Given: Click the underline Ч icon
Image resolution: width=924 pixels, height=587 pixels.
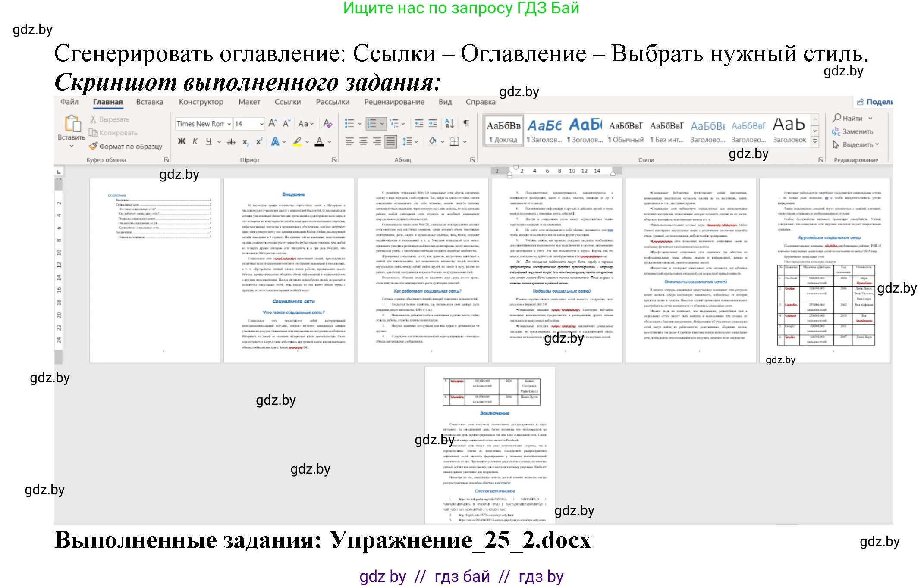Looking at the screenshot, I should click(209, 142).
